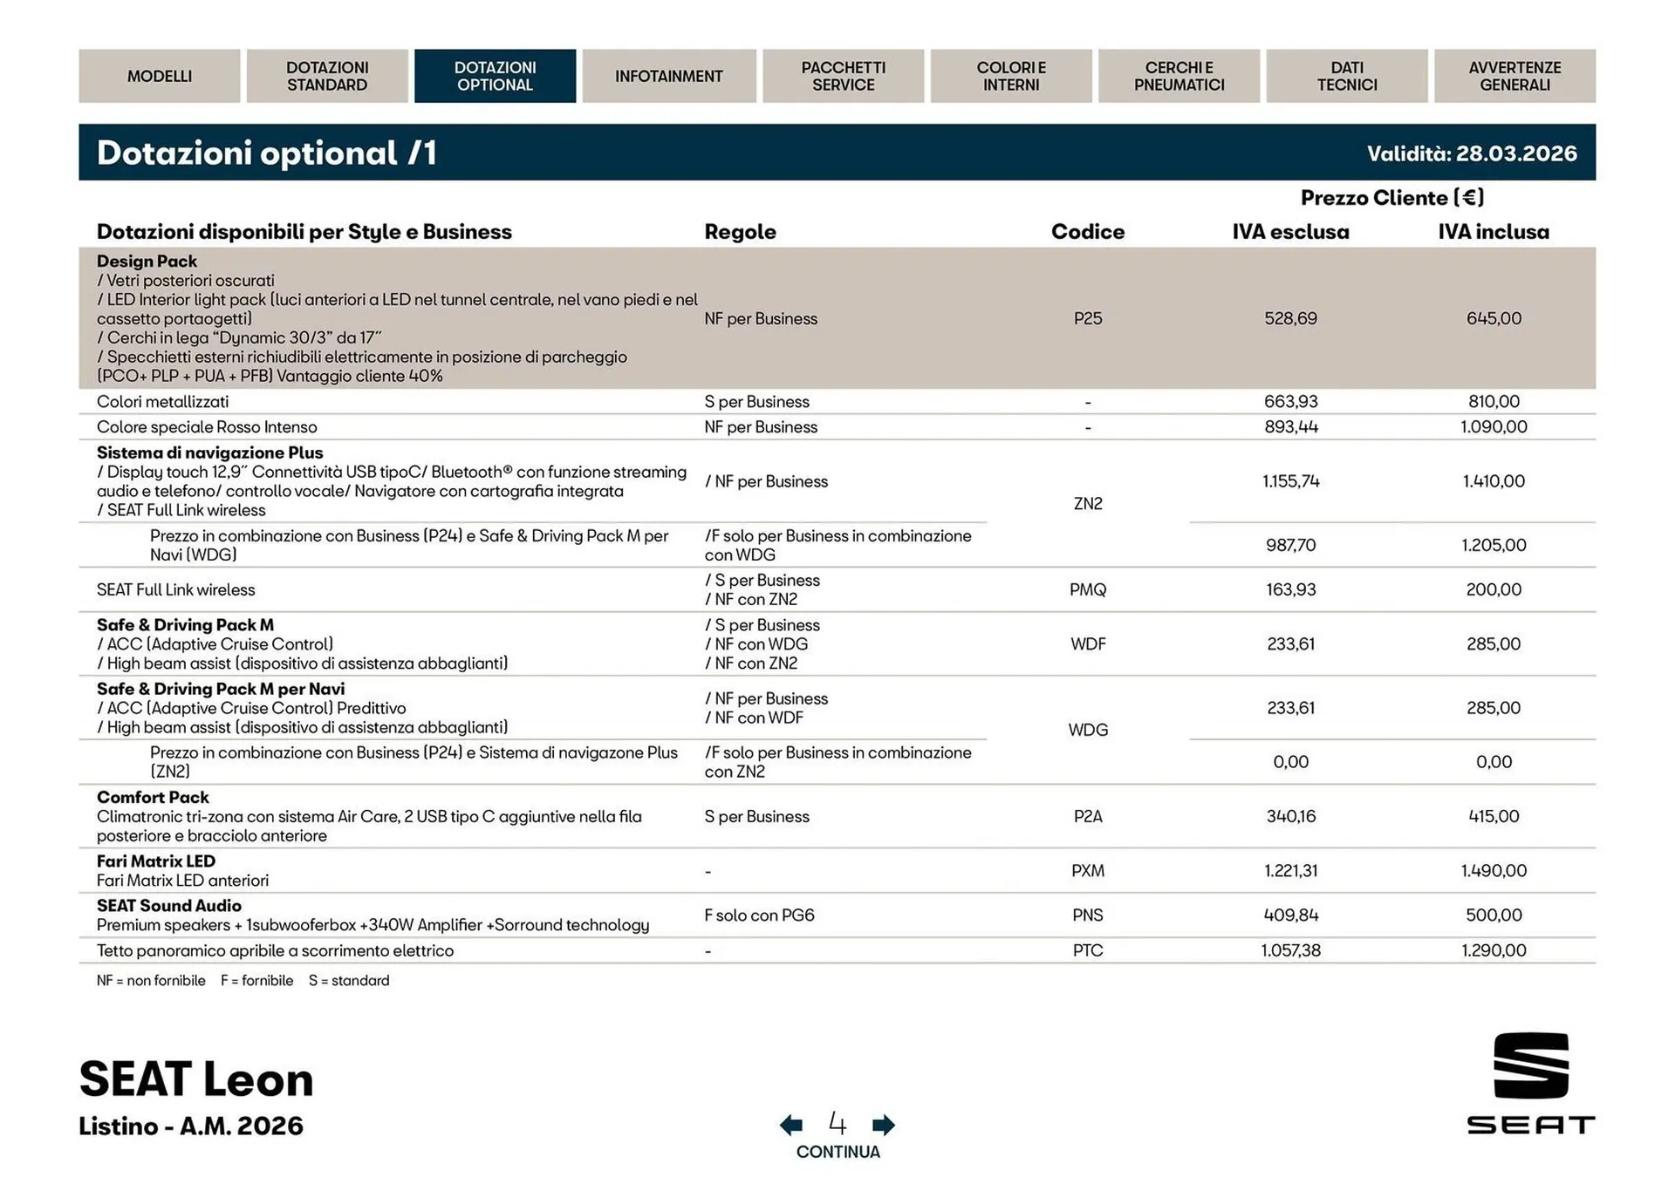Viewport: 1675px width, 1184px height.
Task: Click Rosso Intenso price 1.090,00
Action: pos(1494,426)
